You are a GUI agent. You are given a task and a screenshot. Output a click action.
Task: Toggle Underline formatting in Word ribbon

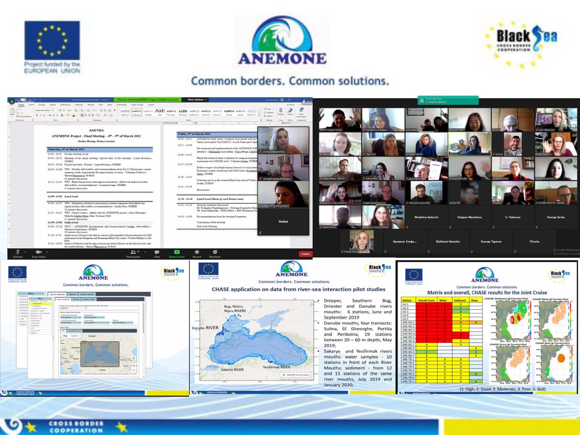point(44,115)
